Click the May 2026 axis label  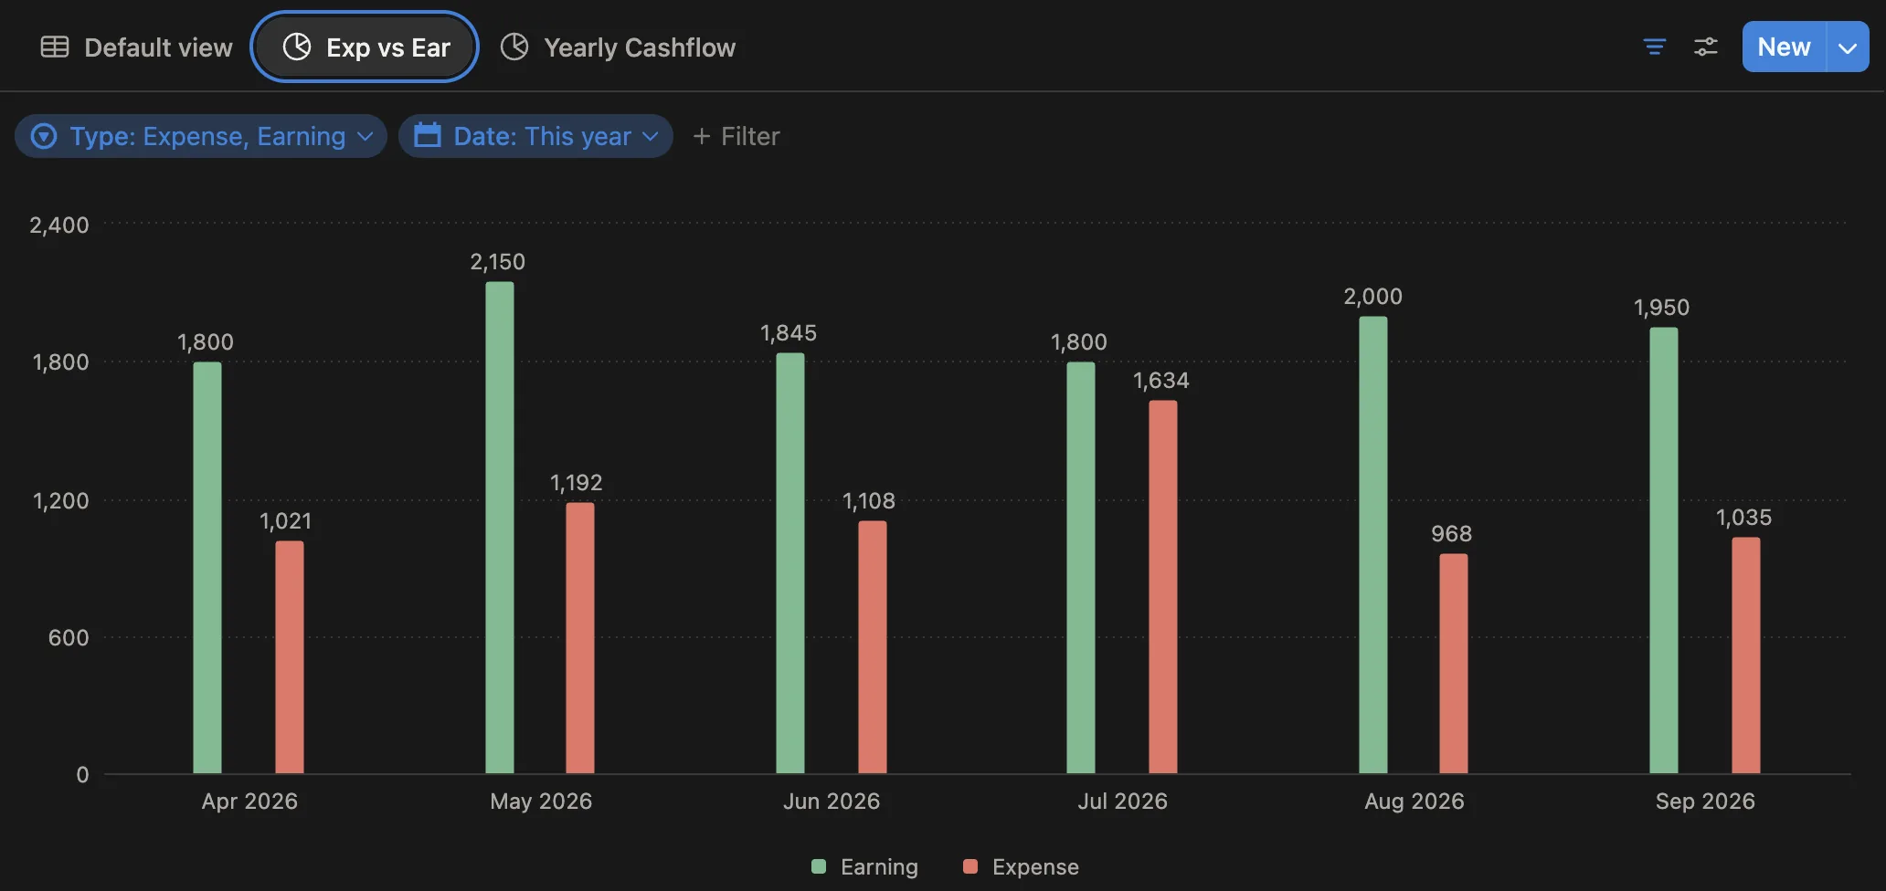(541, 802)
